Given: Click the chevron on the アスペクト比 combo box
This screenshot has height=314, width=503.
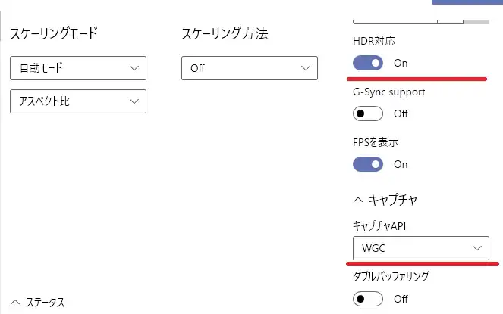Looking at the screenshot, I should (x=134, y=101).
